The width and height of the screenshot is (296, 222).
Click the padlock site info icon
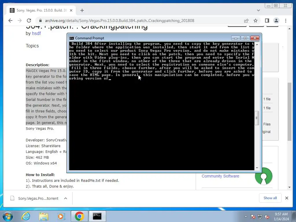coord(40,21)
